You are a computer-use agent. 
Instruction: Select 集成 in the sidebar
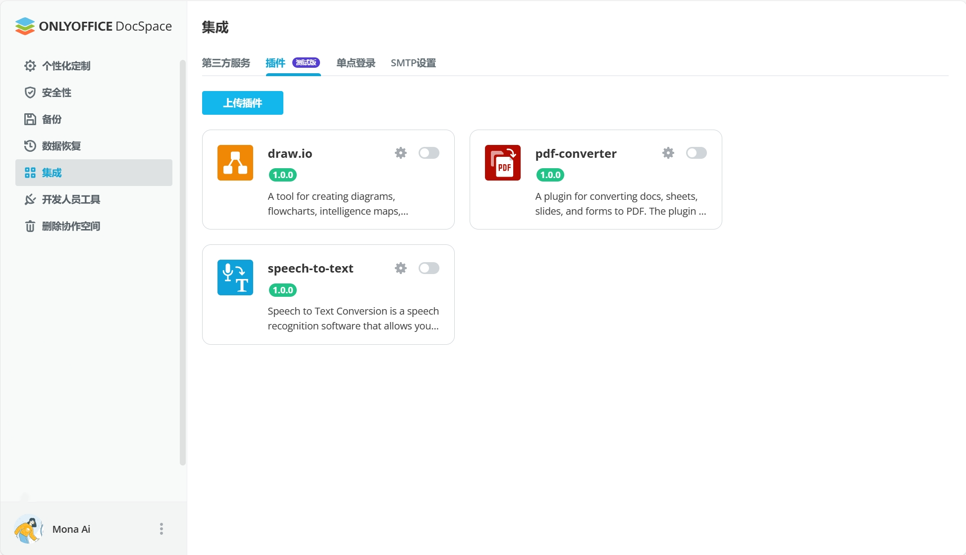click(94, 173)
